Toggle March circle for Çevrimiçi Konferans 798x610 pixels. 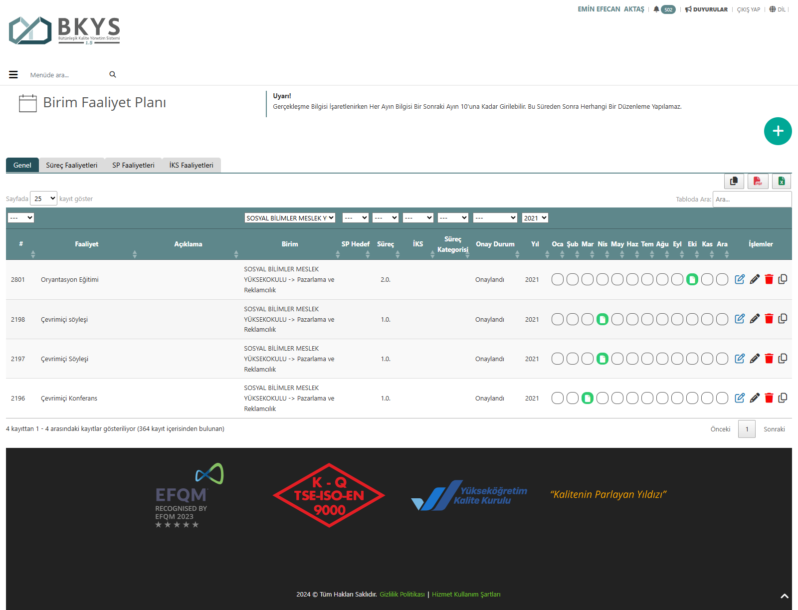pos(588,398)
